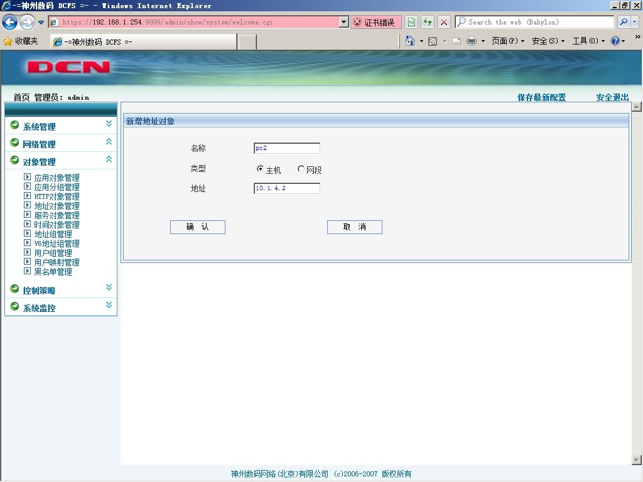
Task: Open 服务对象管理 in sidebar
Action: tap(57, 215)
